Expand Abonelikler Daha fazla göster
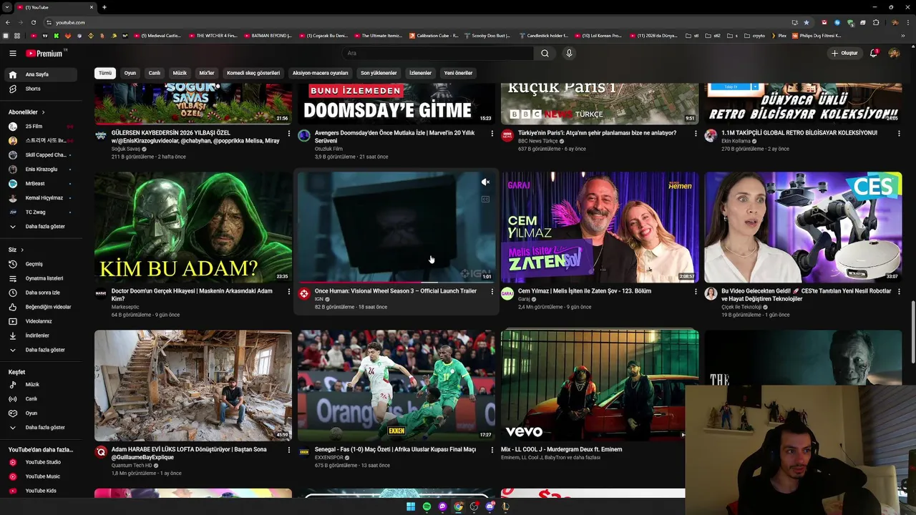The image size is (916, 515). pos(43,227)
